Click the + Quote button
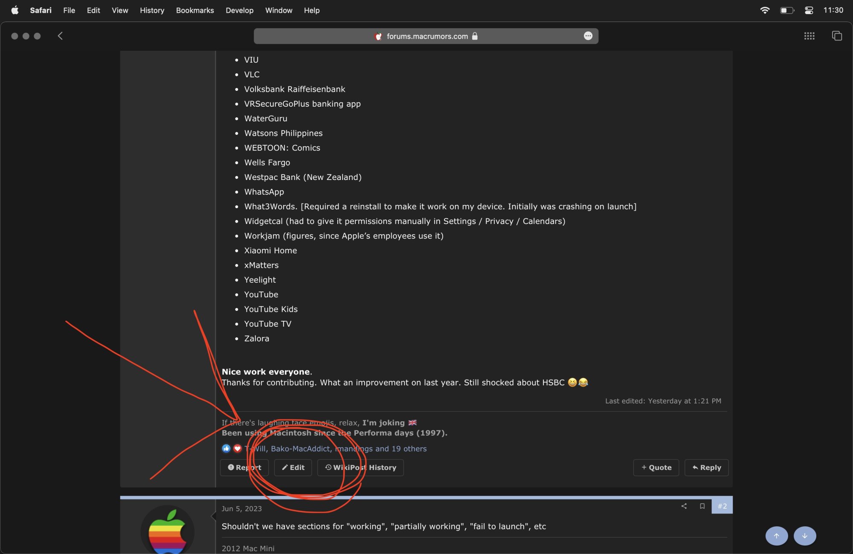The width and height of the screenshot is (853, 554). (656, 467)
